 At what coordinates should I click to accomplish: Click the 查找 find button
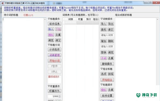(103, 30)
